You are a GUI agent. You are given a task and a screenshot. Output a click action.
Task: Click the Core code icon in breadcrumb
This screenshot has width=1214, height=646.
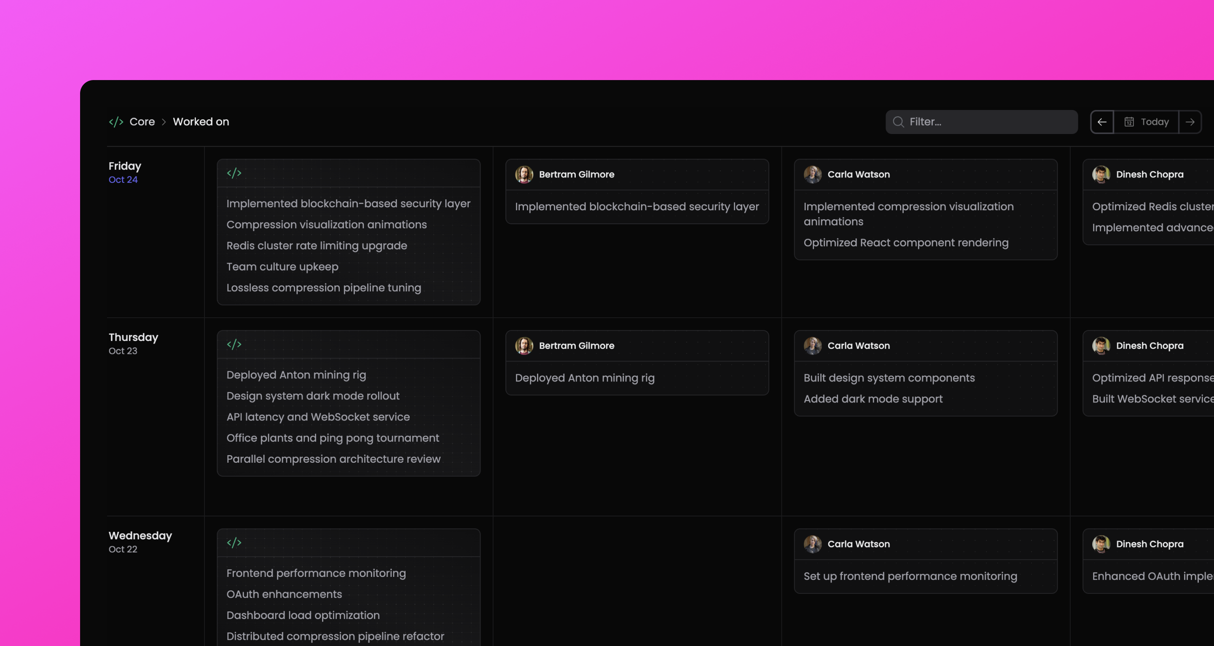coord(116,122)
